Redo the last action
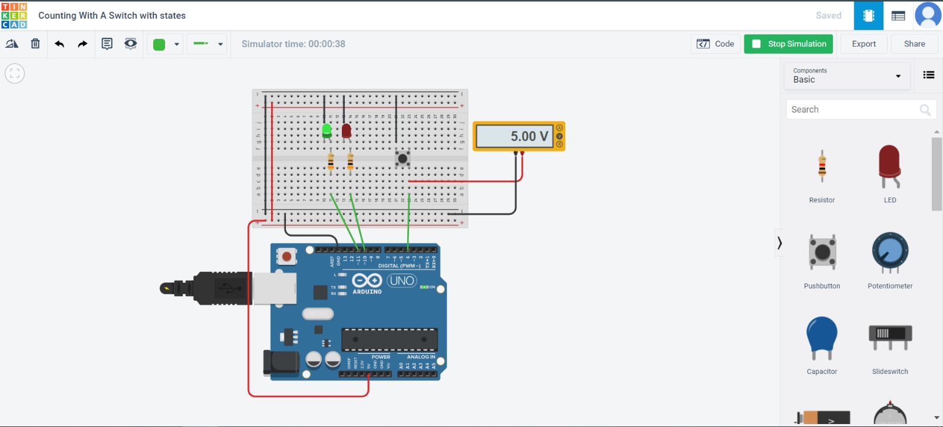Viewport: 943px width, 427px height. tap(83, 44)
